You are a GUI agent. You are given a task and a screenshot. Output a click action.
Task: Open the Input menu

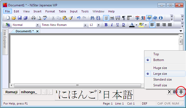73,11
